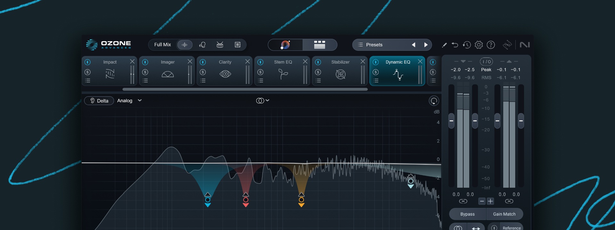Open the Stabilizer module preset list menu

click(318, 80)
